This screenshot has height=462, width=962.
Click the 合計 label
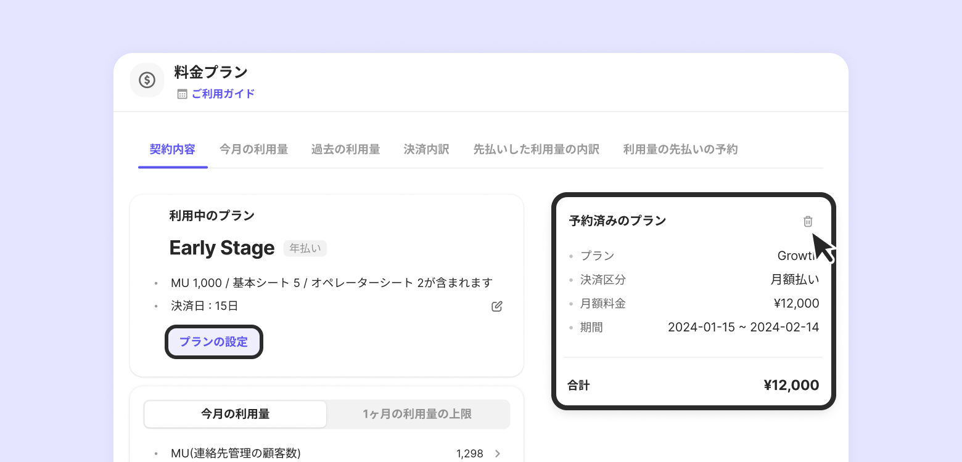(578, 386)
